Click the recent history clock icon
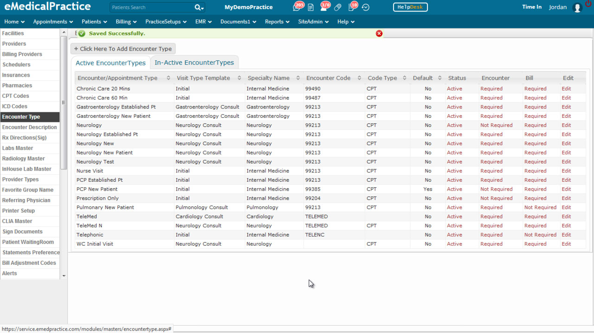 (365, 7)
